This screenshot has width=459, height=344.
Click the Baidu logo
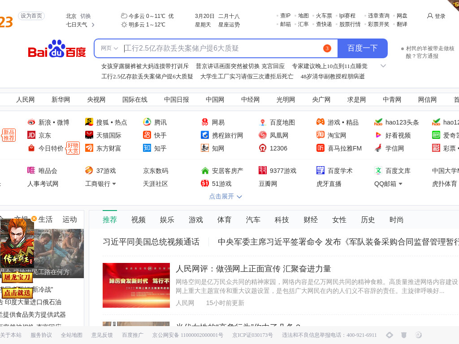(57, 49)
